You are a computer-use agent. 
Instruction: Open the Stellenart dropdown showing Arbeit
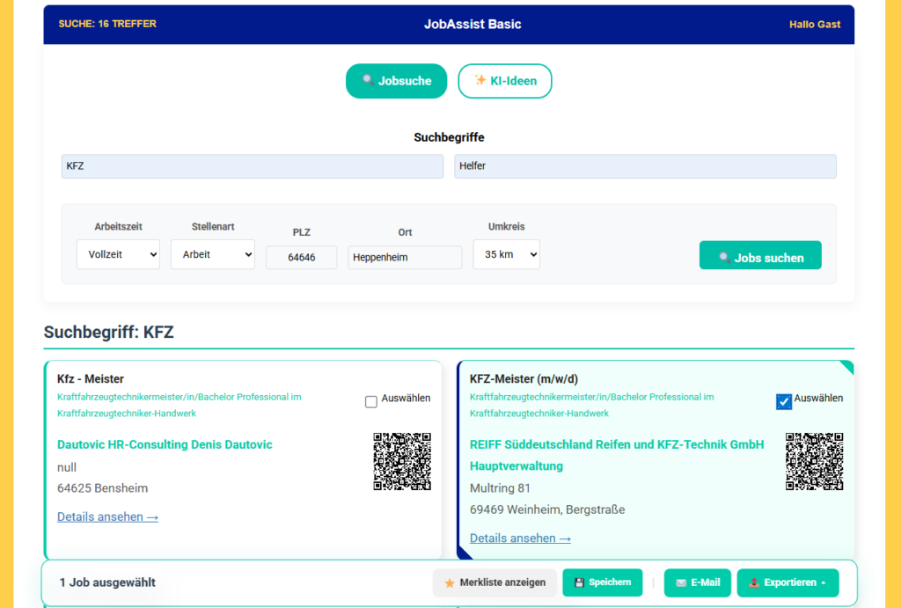[x=213, y=254]
